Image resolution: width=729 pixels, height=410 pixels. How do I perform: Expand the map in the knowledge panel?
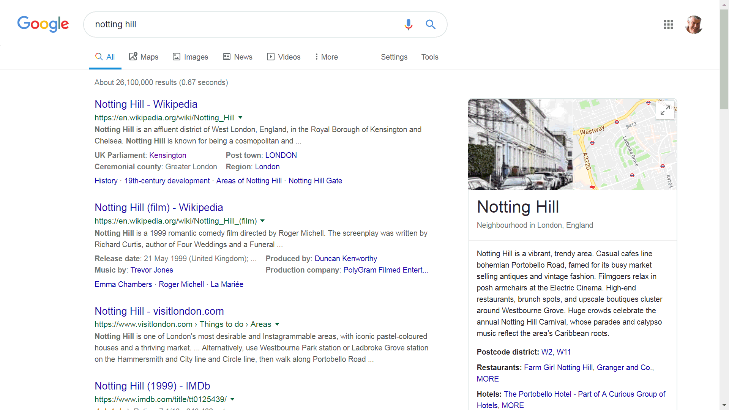tap(665, 110)
